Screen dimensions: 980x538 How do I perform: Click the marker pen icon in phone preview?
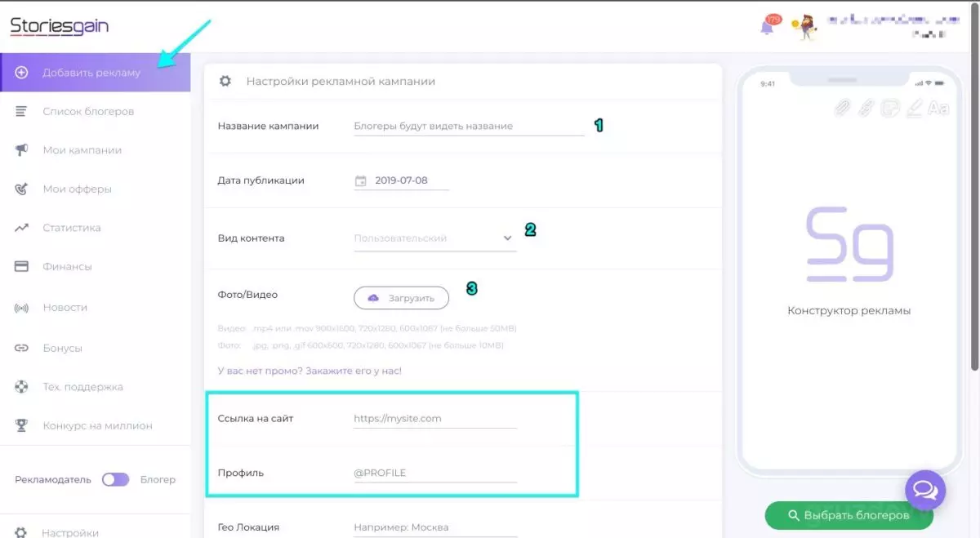915,108
